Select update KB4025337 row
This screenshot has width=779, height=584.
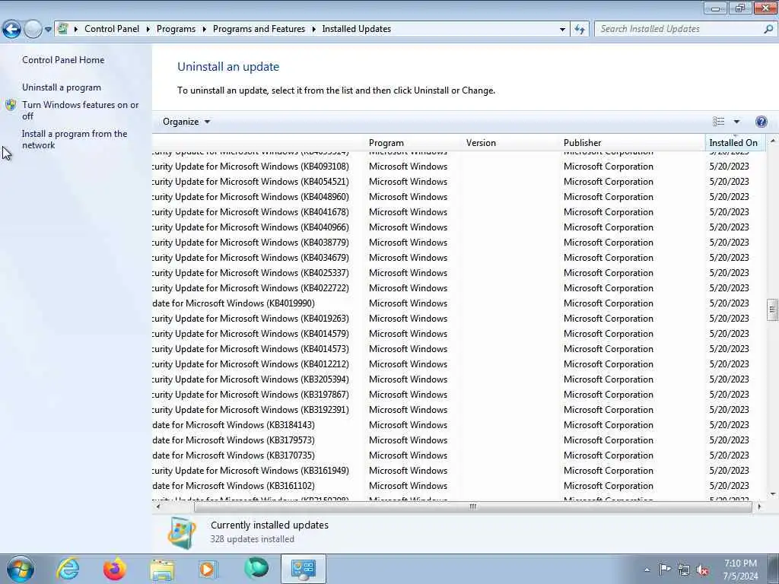click(459, 273)
